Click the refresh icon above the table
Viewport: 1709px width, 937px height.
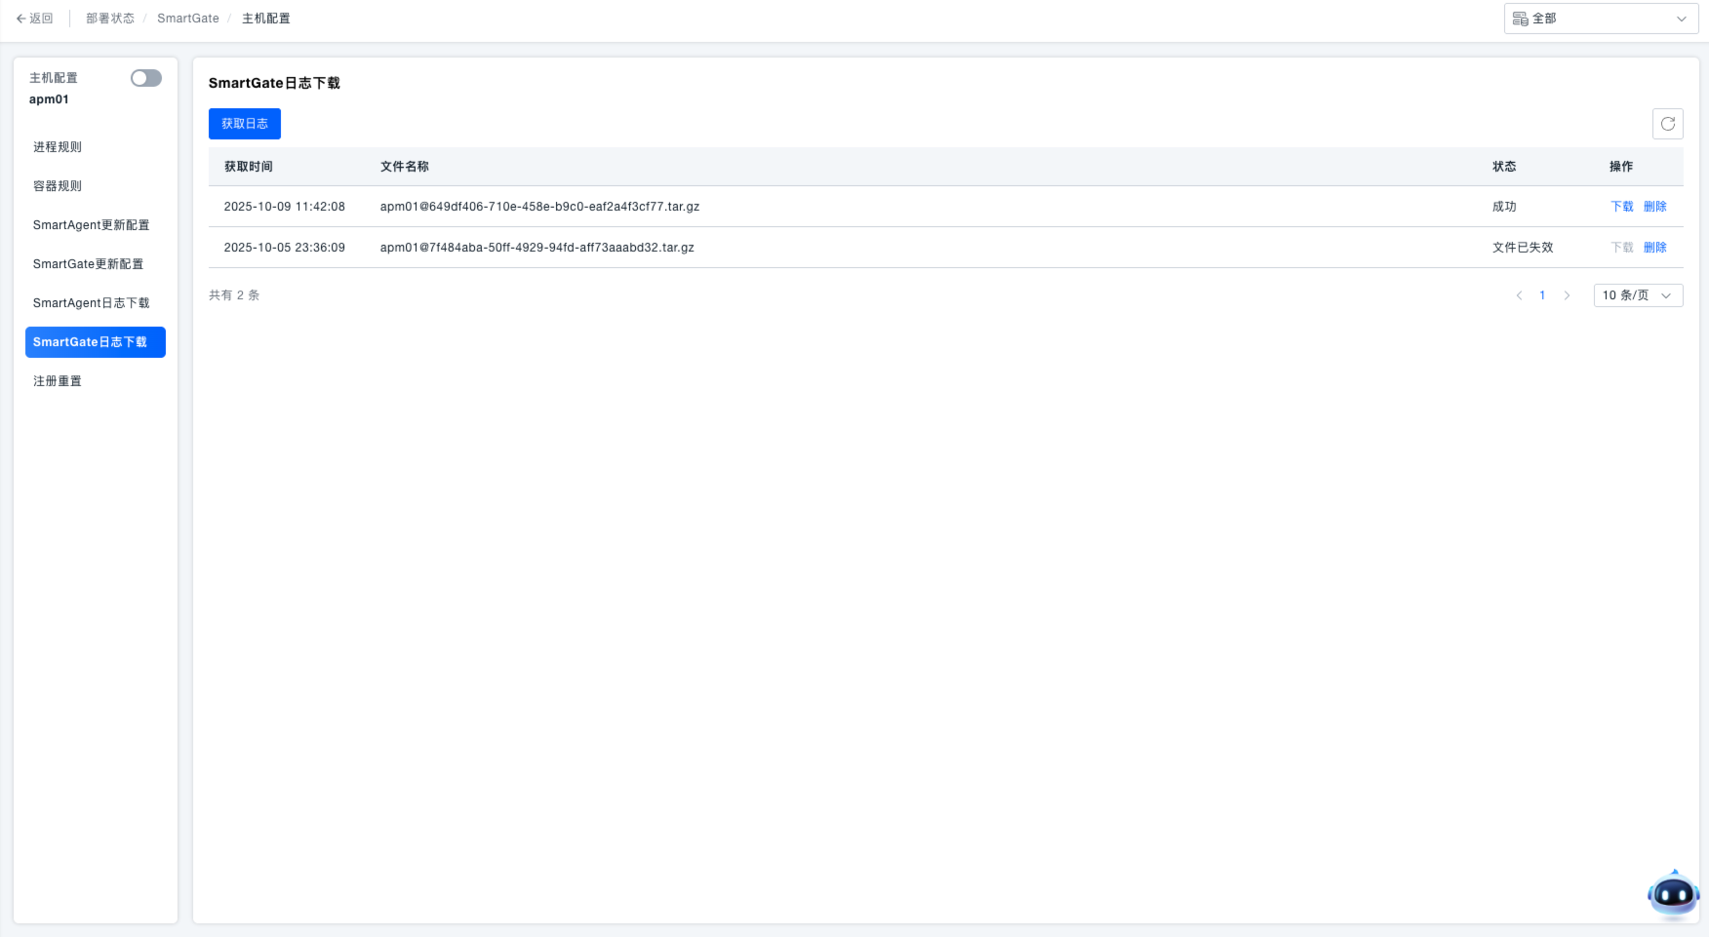(x=1667, y=124)
